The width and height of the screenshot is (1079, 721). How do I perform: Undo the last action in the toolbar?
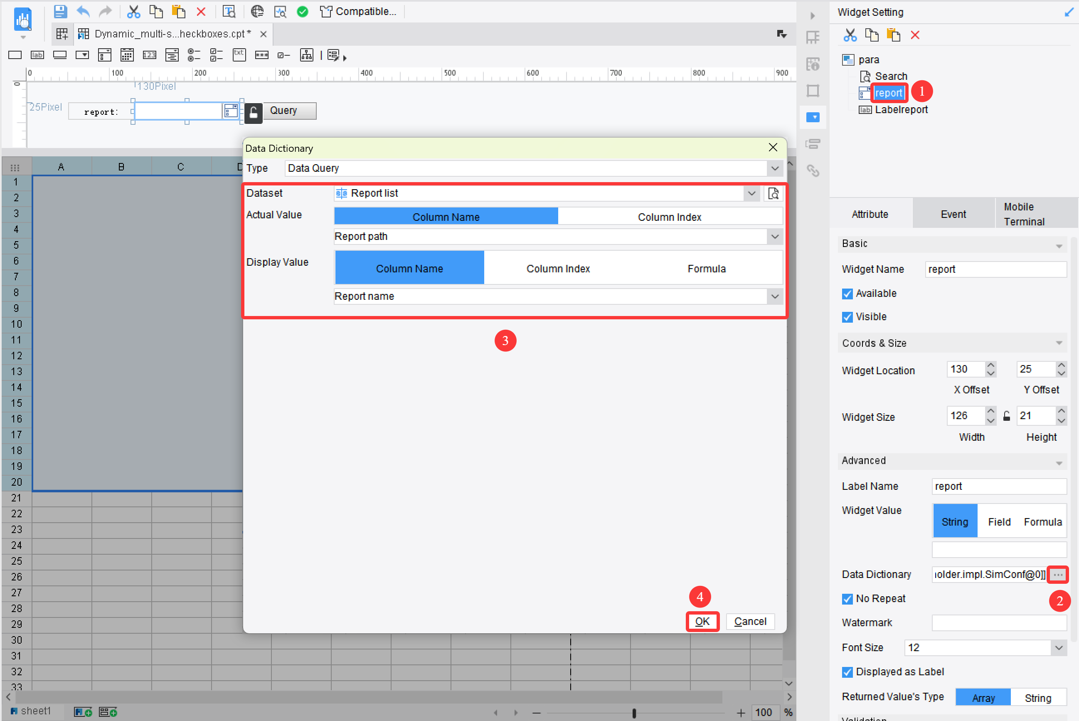[x=83, y=12]
